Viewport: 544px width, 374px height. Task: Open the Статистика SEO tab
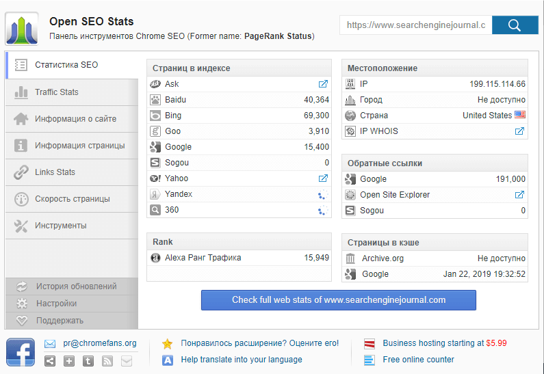coord(72,65)
